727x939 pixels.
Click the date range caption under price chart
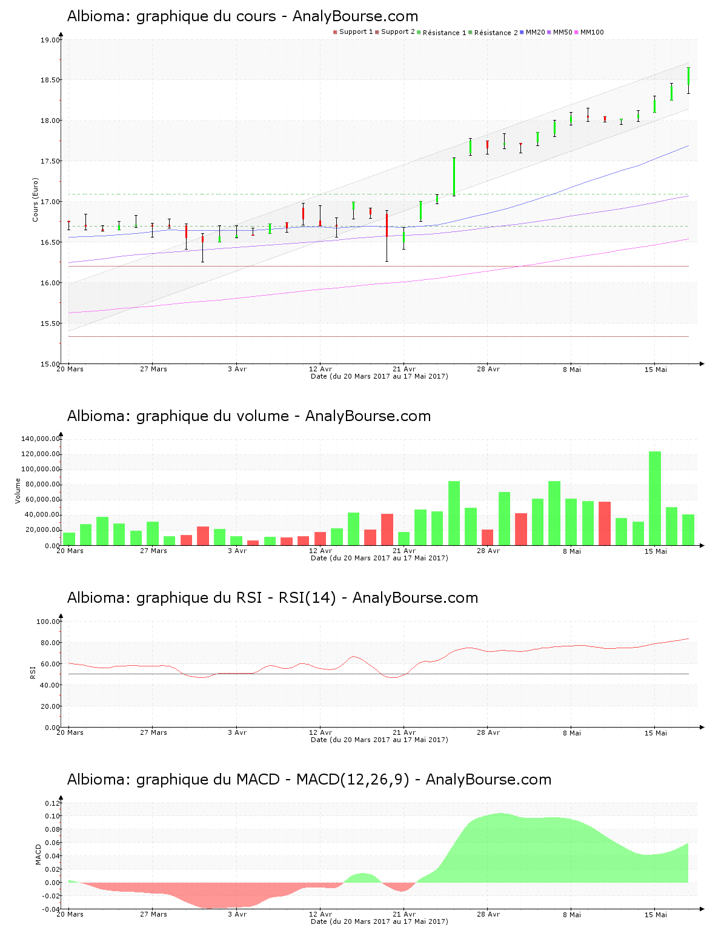(x=379, y=376)
